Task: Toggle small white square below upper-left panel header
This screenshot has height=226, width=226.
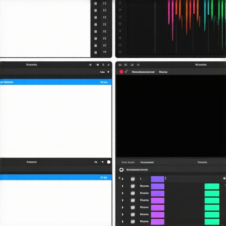Action: pos(109,72)
